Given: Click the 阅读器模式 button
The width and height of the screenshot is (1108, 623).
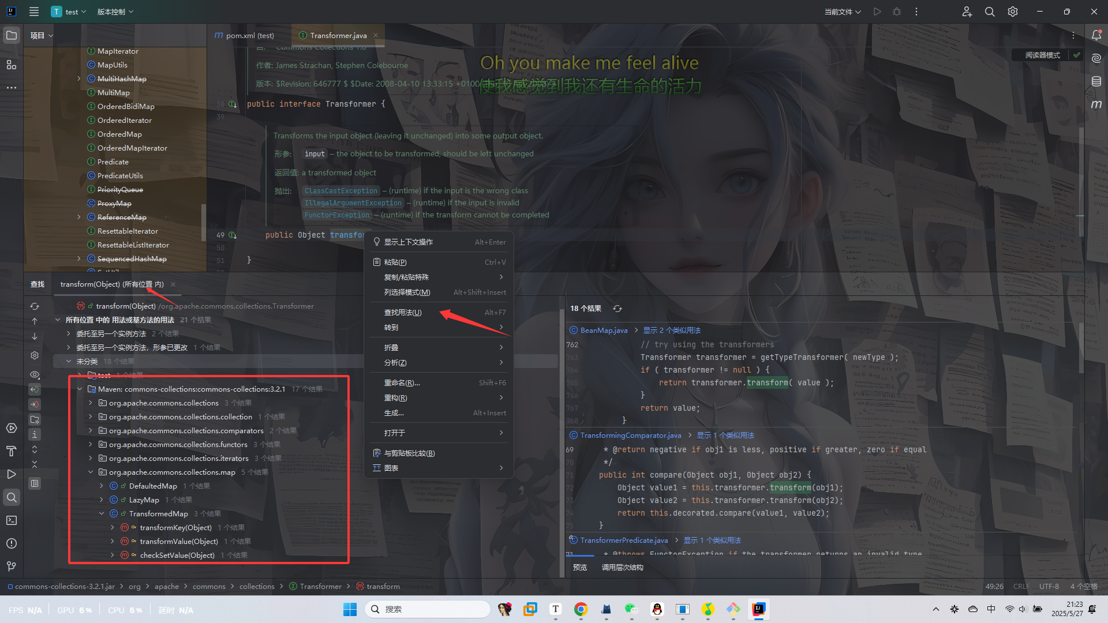Looking at the screenshot, I should click(1042, 55).
